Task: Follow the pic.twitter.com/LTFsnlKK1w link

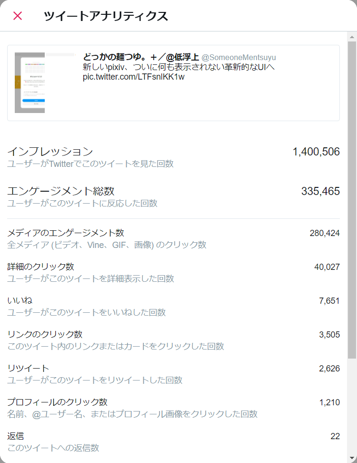Action: (x=133, y=77)
